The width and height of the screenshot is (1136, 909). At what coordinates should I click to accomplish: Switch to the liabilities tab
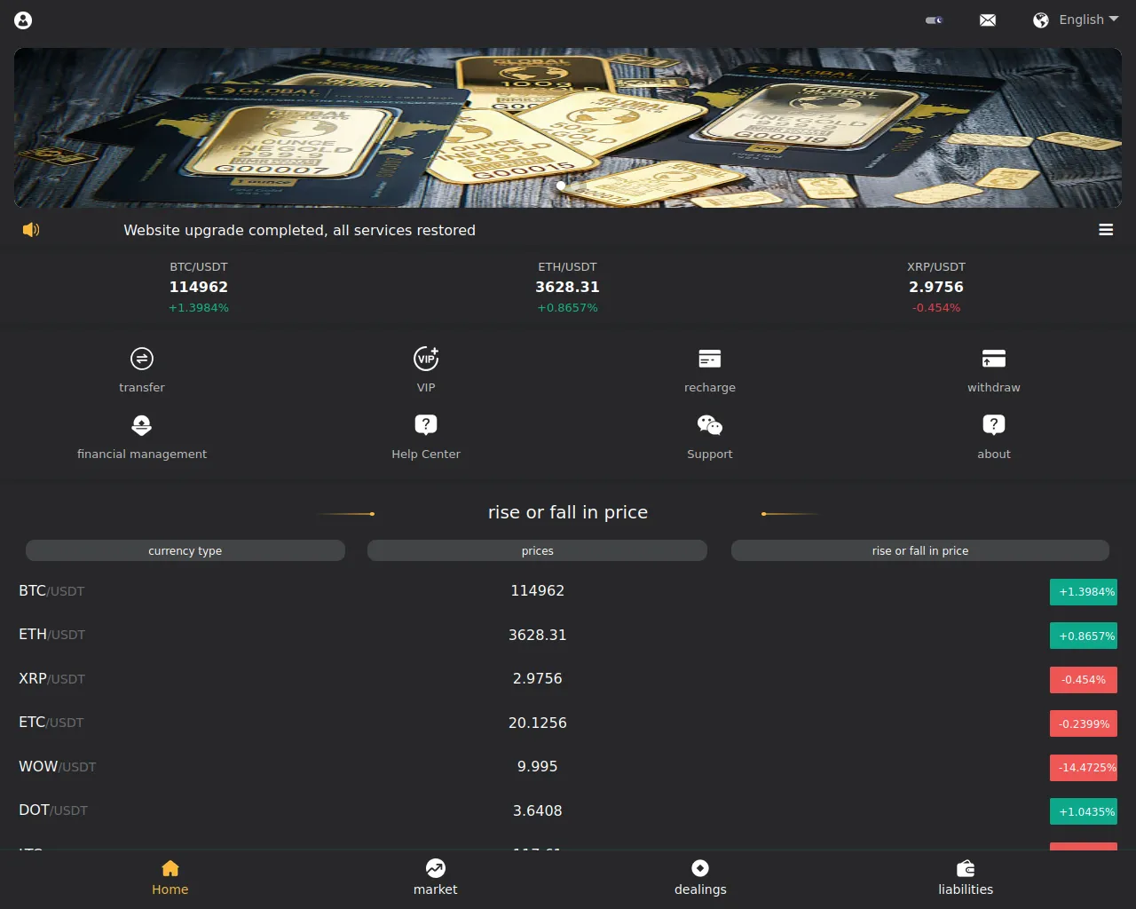[x=966, y=879]
